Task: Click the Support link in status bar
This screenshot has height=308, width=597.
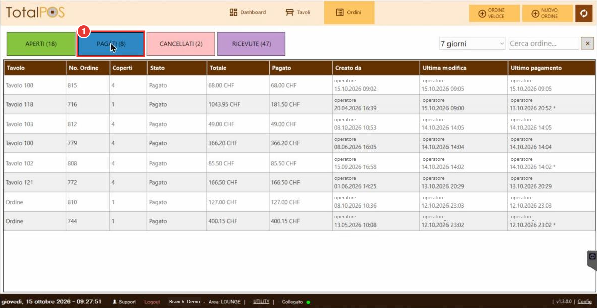Action: point(124,302)
